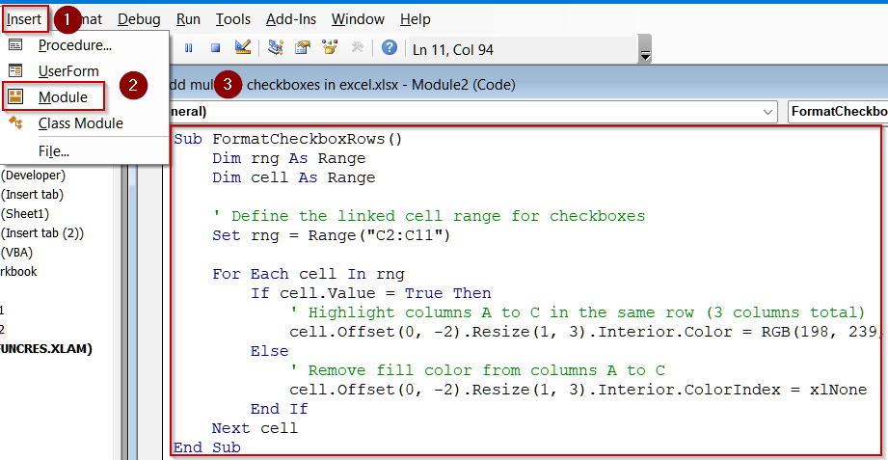Click the End Sub line
Image resolution: width=888 pixels, height=460 pixels.
(x=206, y=447)
